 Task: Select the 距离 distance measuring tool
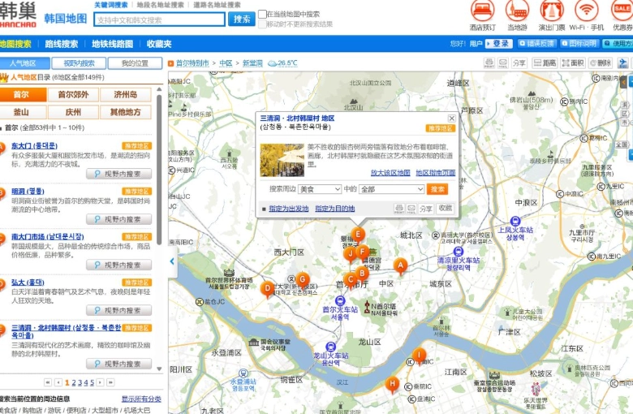coord(545,63)
